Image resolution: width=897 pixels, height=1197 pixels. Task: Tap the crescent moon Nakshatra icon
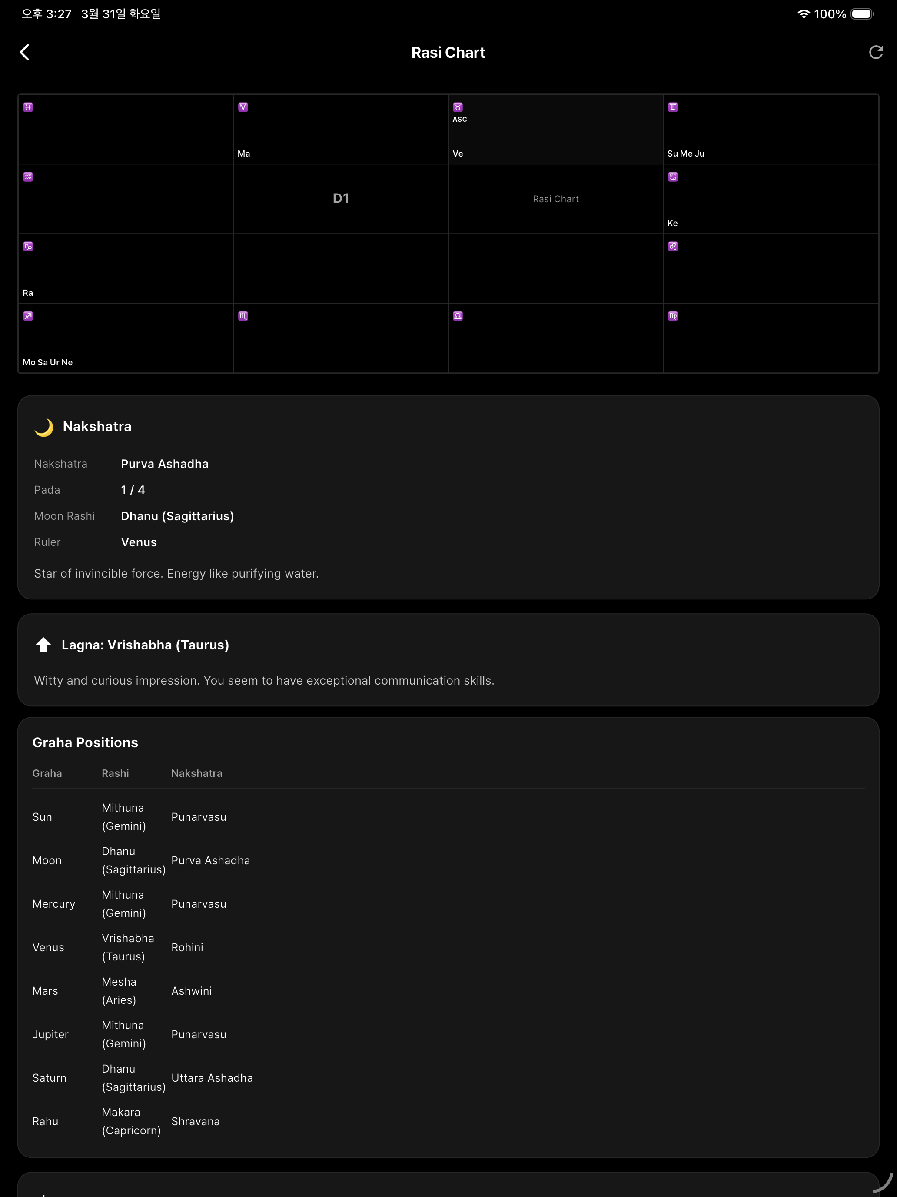coord(44,427)
